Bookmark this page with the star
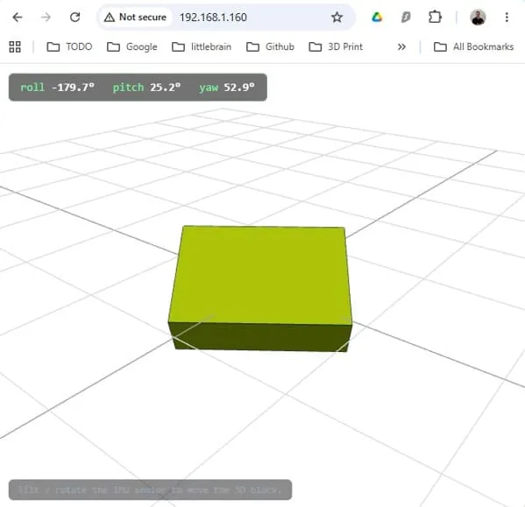This screenshot has height=507, width=525. pyautogui.click(x=337, y=17)
